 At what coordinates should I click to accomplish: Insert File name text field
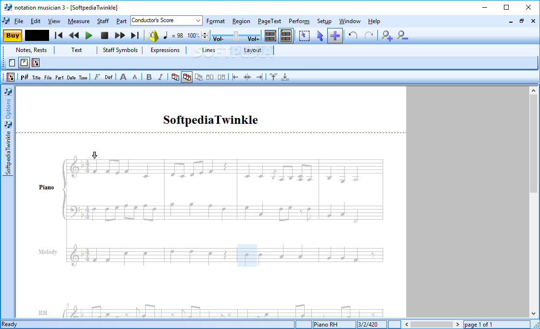click(48, 78)
